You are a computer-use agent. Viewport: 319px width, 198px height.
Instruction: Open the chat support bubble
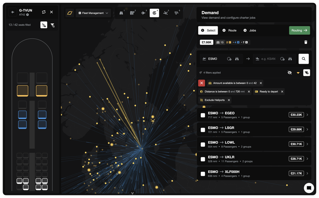point(309,187)
